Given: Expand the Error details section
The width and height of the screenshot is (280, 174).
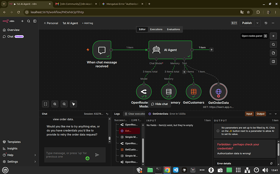Looking at the screenshot, I should 224,164.
